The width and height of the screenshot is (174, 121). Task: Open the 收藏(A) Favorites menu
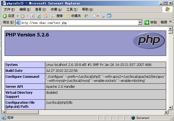[56, 9]
